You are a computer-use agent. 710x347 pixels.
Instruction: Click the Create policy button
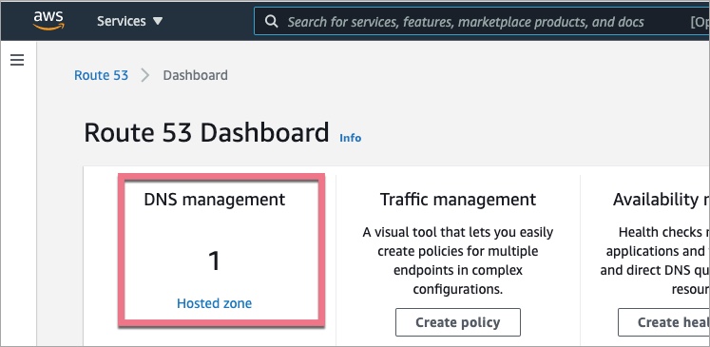tap(458, 322)
